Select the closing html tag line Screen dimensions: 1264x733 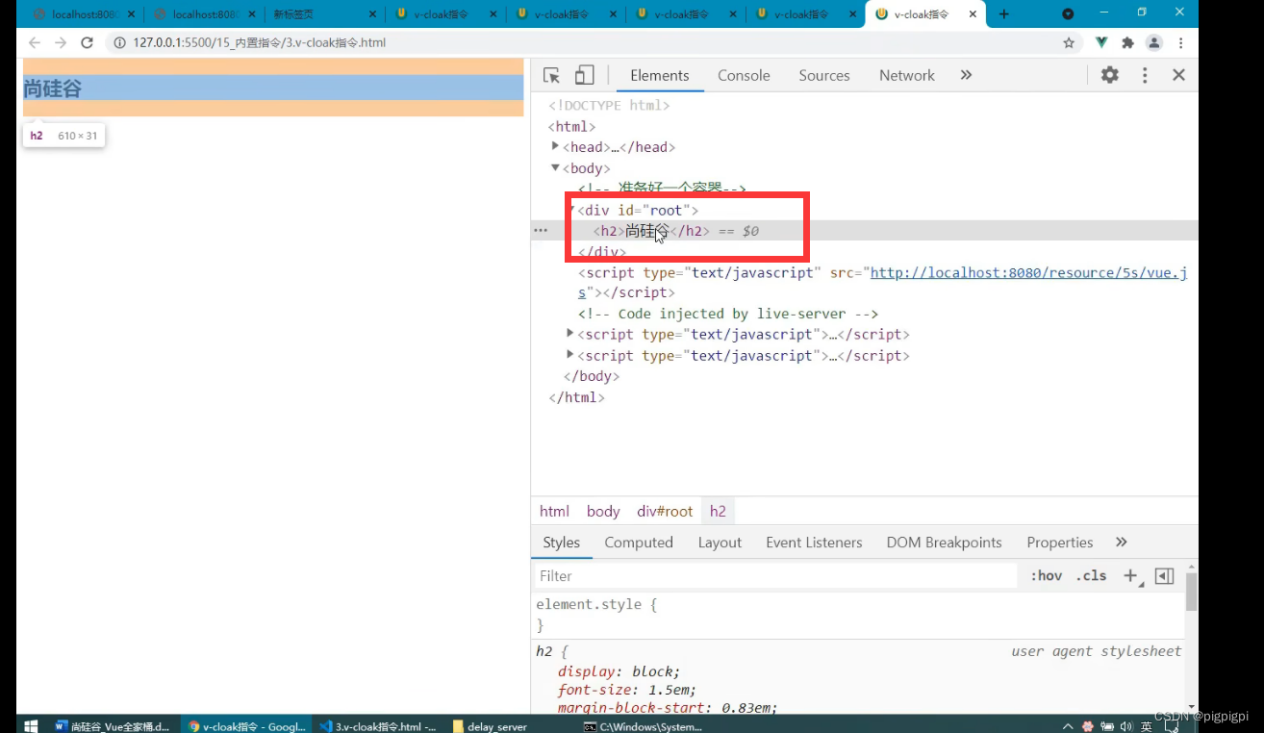(x=576, y=397)
